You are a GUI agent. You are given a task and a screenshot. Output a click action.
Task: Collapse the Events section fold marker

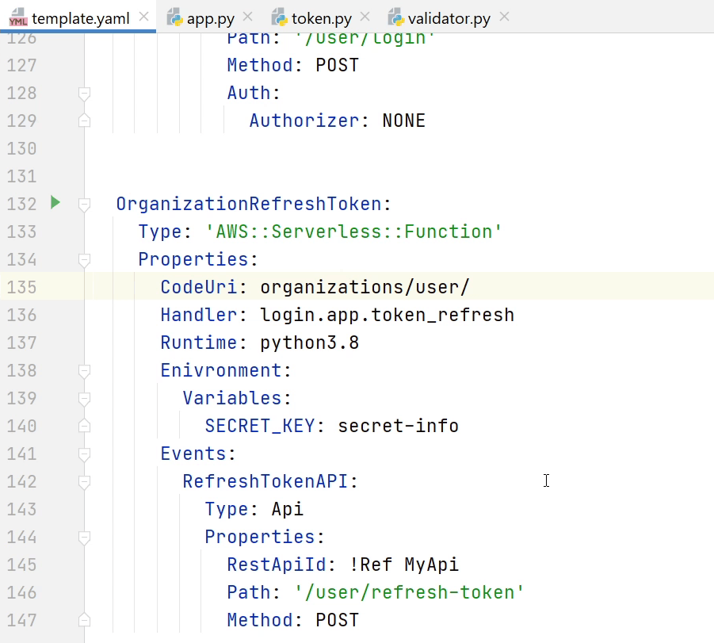pyautogui.click(x=84, y=454)
